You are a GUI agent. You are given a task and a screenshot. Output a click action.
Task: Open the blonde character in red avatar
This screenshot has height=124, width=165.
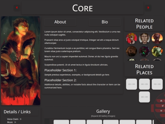(x=131, y=38)
